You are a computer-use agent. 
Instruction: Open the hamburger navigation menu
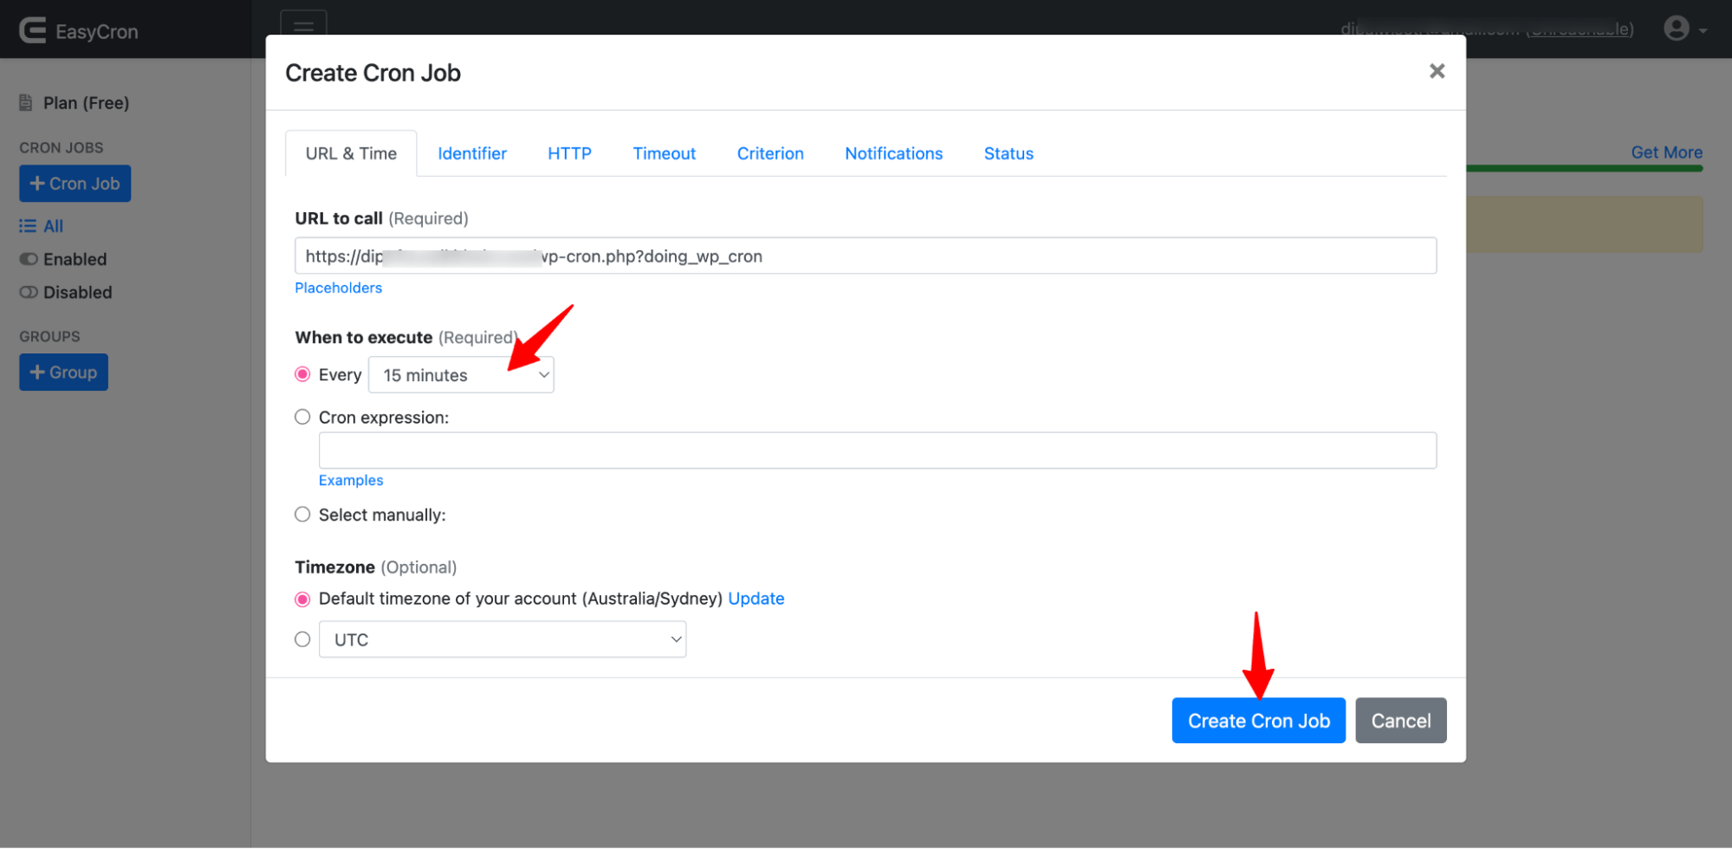click(303, 27)
